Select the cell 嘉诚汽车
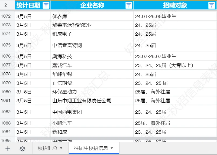Image resolution: width=217 pixels, height=155 pixels. 92,65
